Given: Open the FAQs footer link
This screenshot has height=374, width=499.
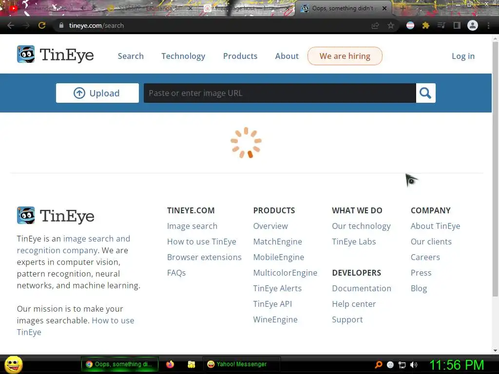Looking at the screenshot, I should (176, 273).
